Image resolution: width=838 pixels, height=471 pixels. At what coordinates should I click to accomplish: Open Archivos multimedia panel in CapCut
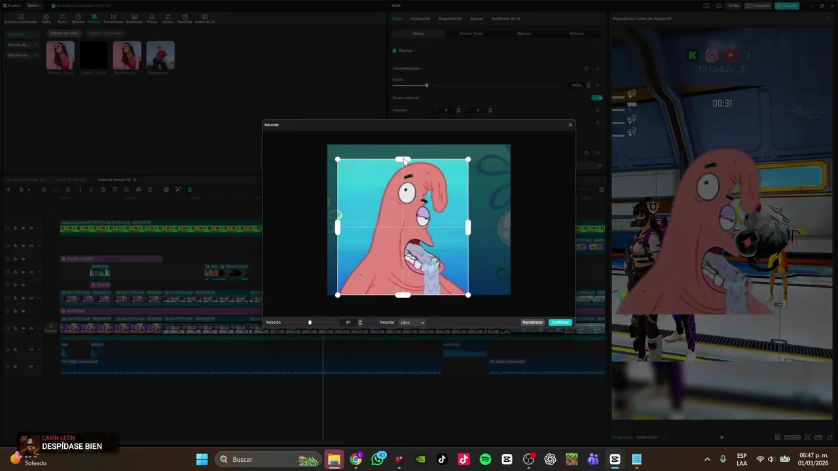(x=20, y=18)
